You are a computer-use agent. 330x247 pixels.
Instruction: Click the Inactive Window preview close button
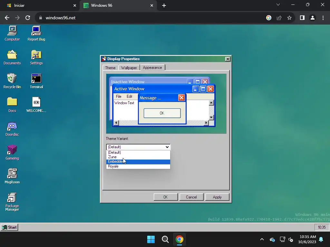[205, 81]
